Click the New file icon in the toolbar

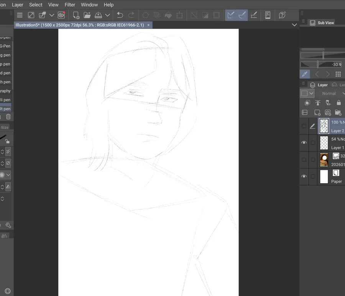76,15
